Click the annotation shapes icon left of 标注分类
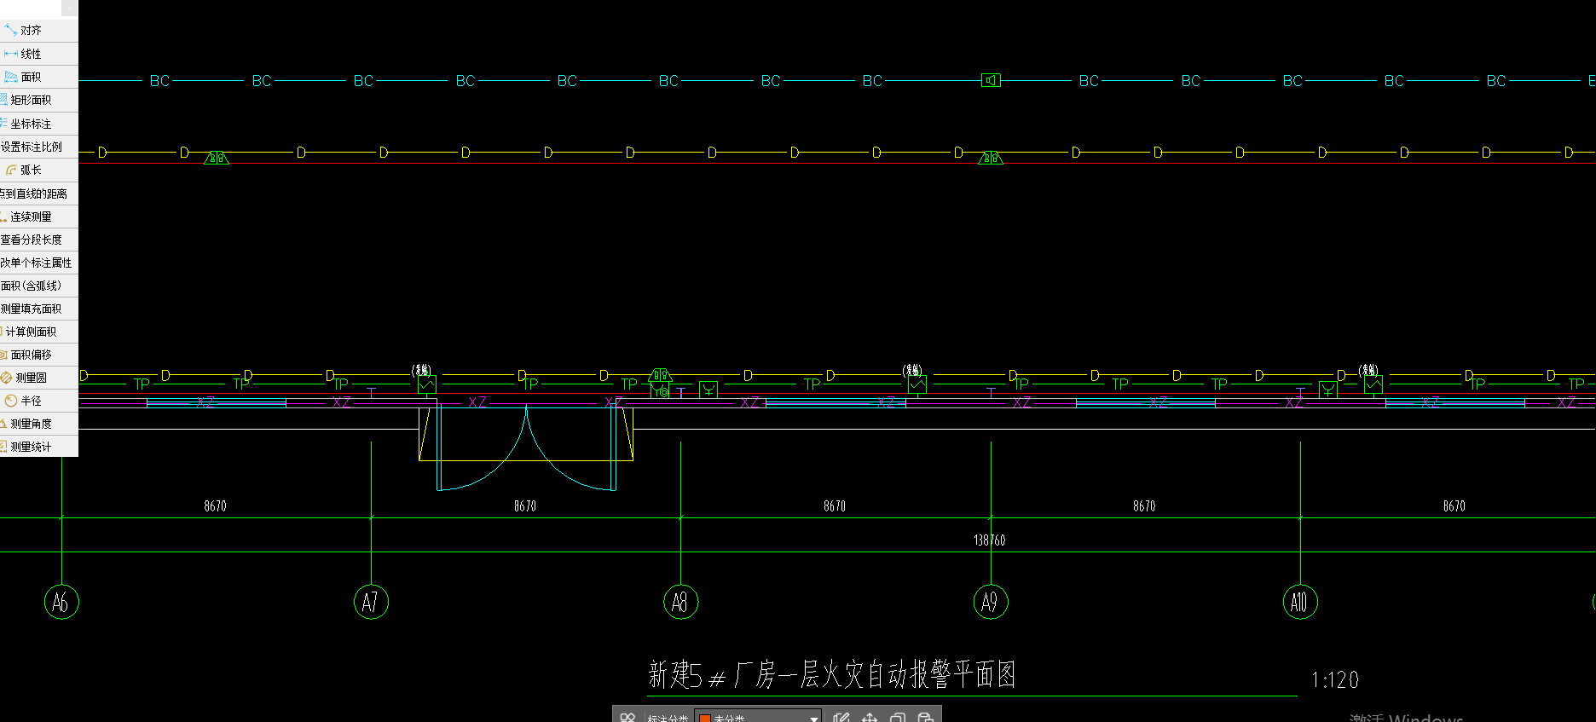 click(x=628, y=718)
